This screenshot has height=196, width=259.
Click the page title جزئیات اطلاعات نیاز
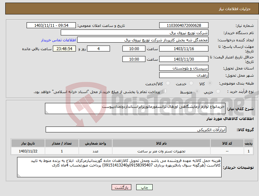point(235,9)
